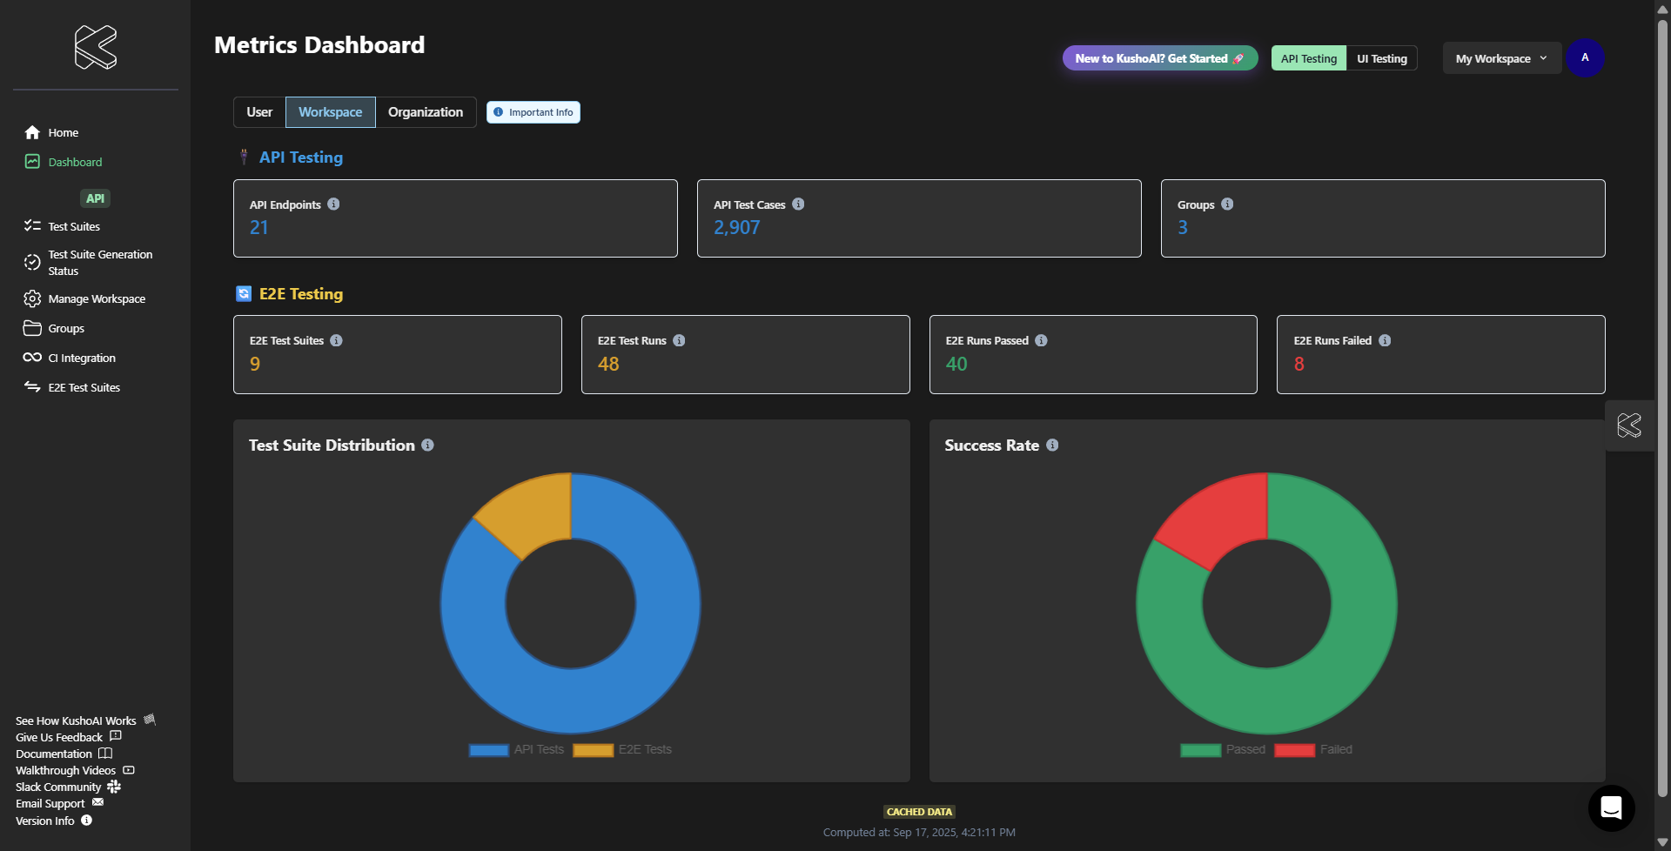Click info icon next to API Endpoints
This screenshot has height=851, width=1671.
tap(333, 204)
